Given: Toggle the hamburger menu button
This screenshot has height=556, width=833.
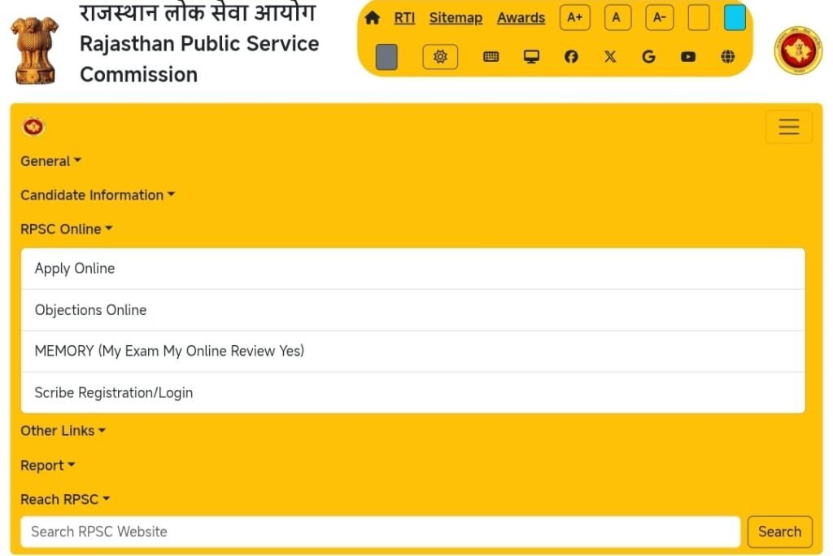Looking at the screenshot, I should pyautogui.click(x=788, y=127).
